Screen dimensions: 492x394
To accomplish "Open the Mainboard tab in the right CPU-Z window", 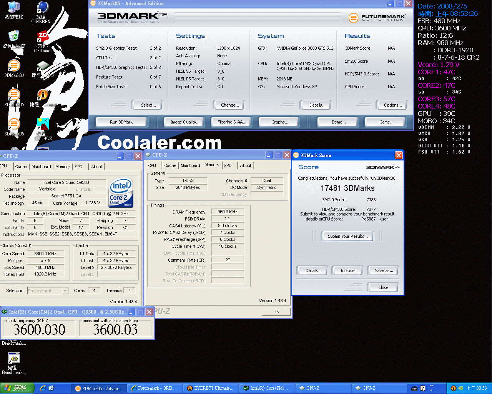I will (x=190, y=165).
